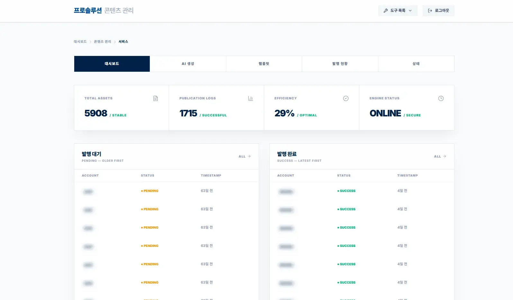Open the 상태 tab

tap(416, 64)
